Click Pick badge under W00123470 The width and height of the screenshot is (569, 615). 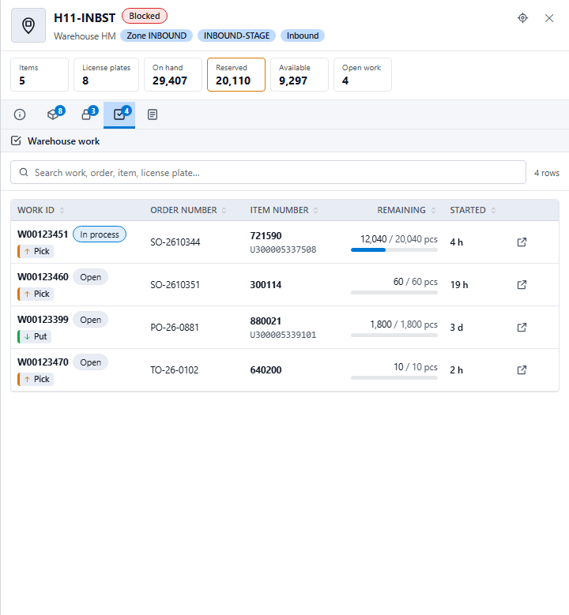pos(36,379)
